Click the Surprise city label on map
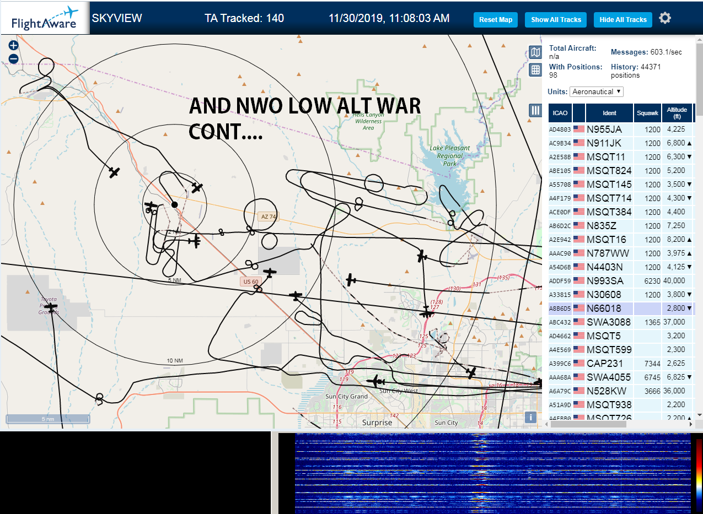Image resolution: width=703 pixels, height=514 pixels. click(x=377, y=423)
